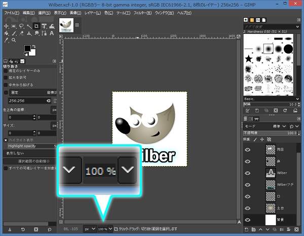Select the Color Picker eyedropper tool
304x236 pixels.
click(6, 41)
